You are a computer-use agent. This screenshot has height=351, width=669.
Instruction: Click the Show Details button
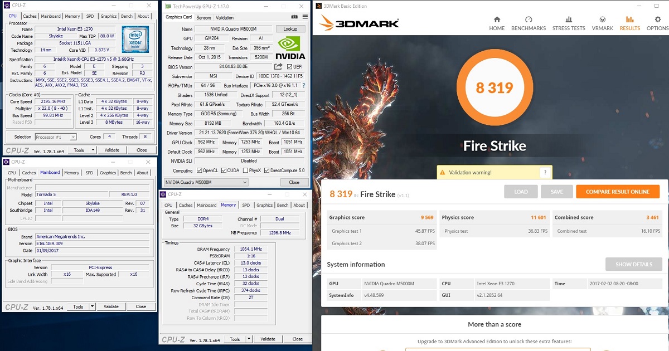pos(633,264)
